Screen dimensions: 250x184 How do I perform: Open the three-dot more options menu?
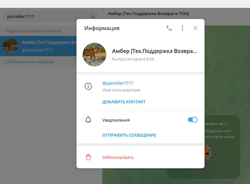[182, 28]
